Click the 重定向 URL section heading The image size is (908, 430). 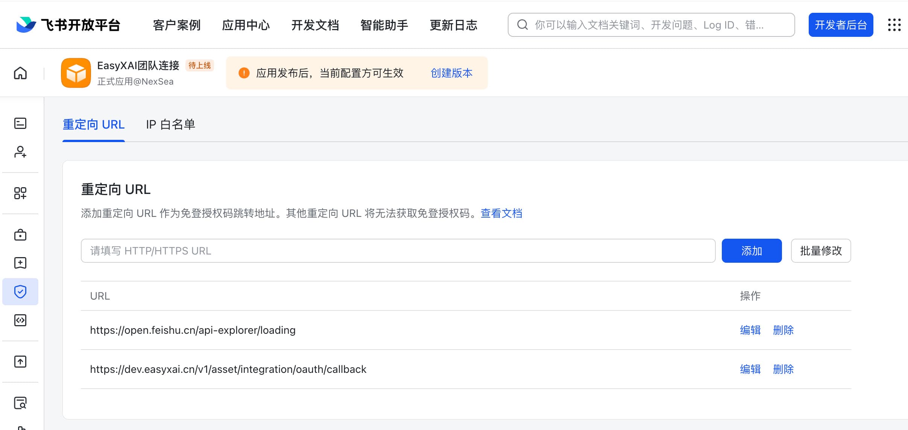pyautogui.click(x=116, y=189)
